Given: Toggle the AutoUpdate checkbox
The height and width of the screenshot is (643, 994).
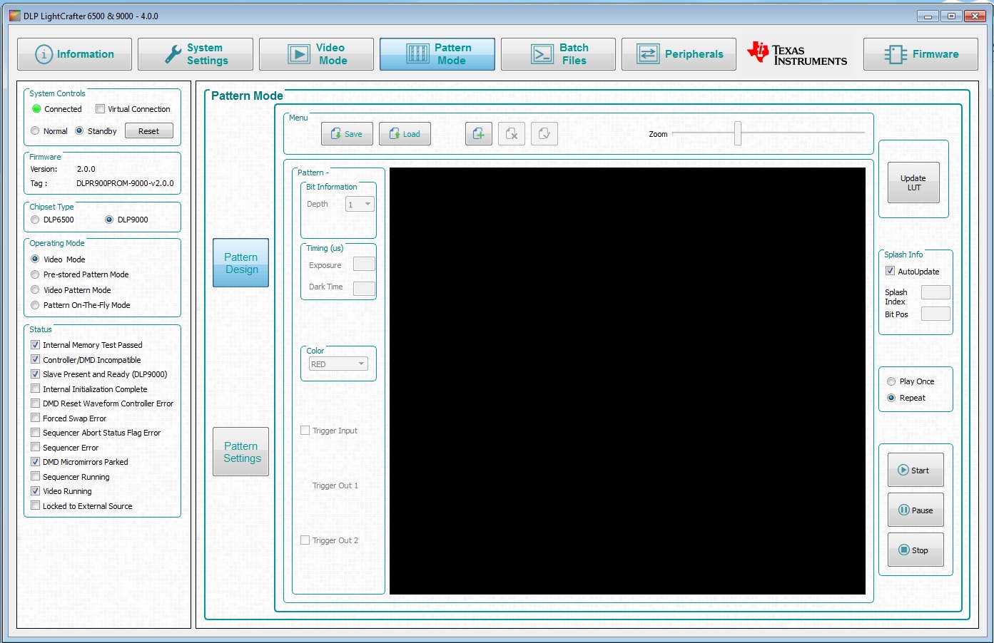Looking at the screenshot, I should pyautogui.click(x=890, y=271).
